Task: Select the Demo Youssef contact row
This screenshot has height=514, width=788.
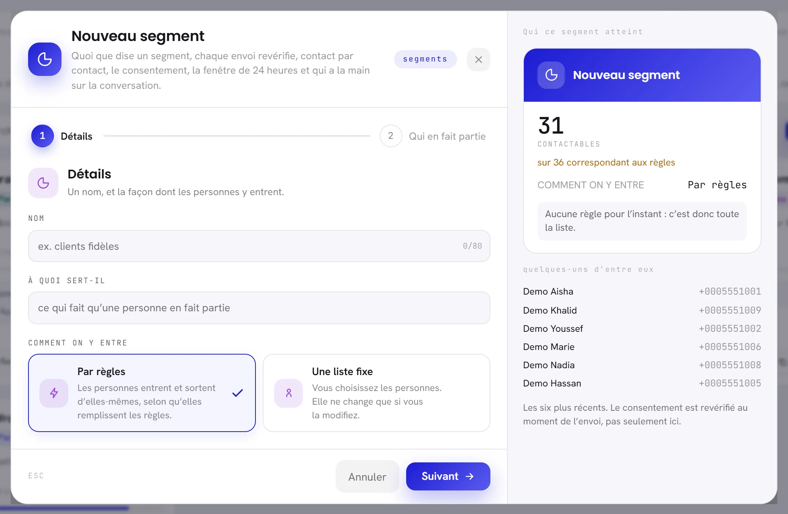Action: [x=642, y=328]
